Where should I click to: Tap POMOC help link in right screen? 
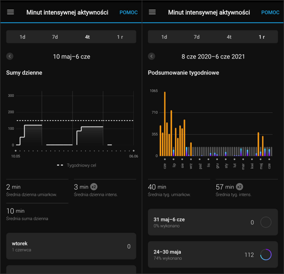[x=270, y=12]
